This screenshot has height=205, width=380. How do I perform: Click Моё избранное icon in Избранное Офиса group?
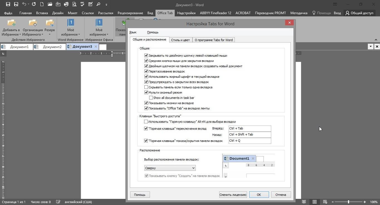[99, 23]
